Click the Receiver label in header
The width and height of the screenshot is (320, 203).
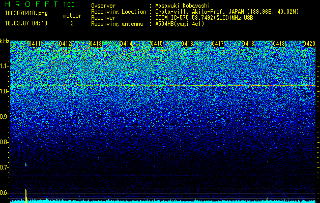click(x=103, y=18)
